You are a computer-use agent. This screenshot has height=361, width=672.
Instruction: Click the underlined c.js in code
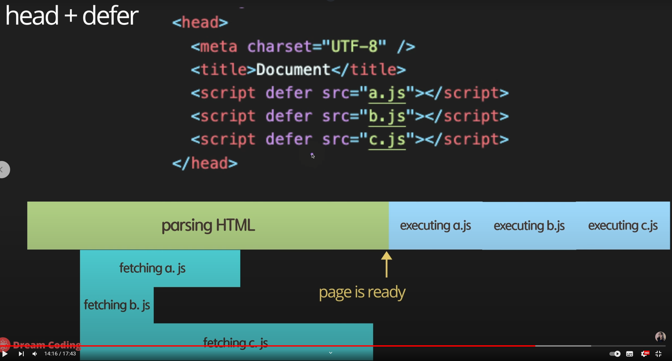[x=387, y=140]
